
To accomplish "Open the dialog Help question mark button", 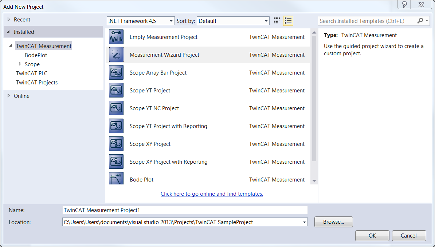I will [404, 5].
